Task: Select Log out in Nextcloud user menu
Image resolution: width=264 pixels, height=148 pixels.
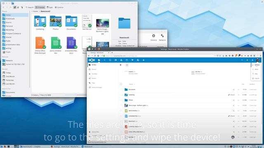Action: [x=256, y=79]
